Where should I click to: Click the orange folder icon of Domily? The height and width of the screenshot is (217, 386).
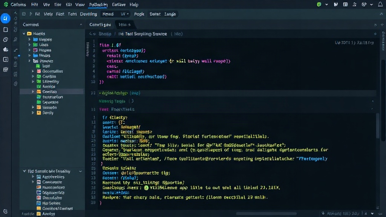pos(39,113)
